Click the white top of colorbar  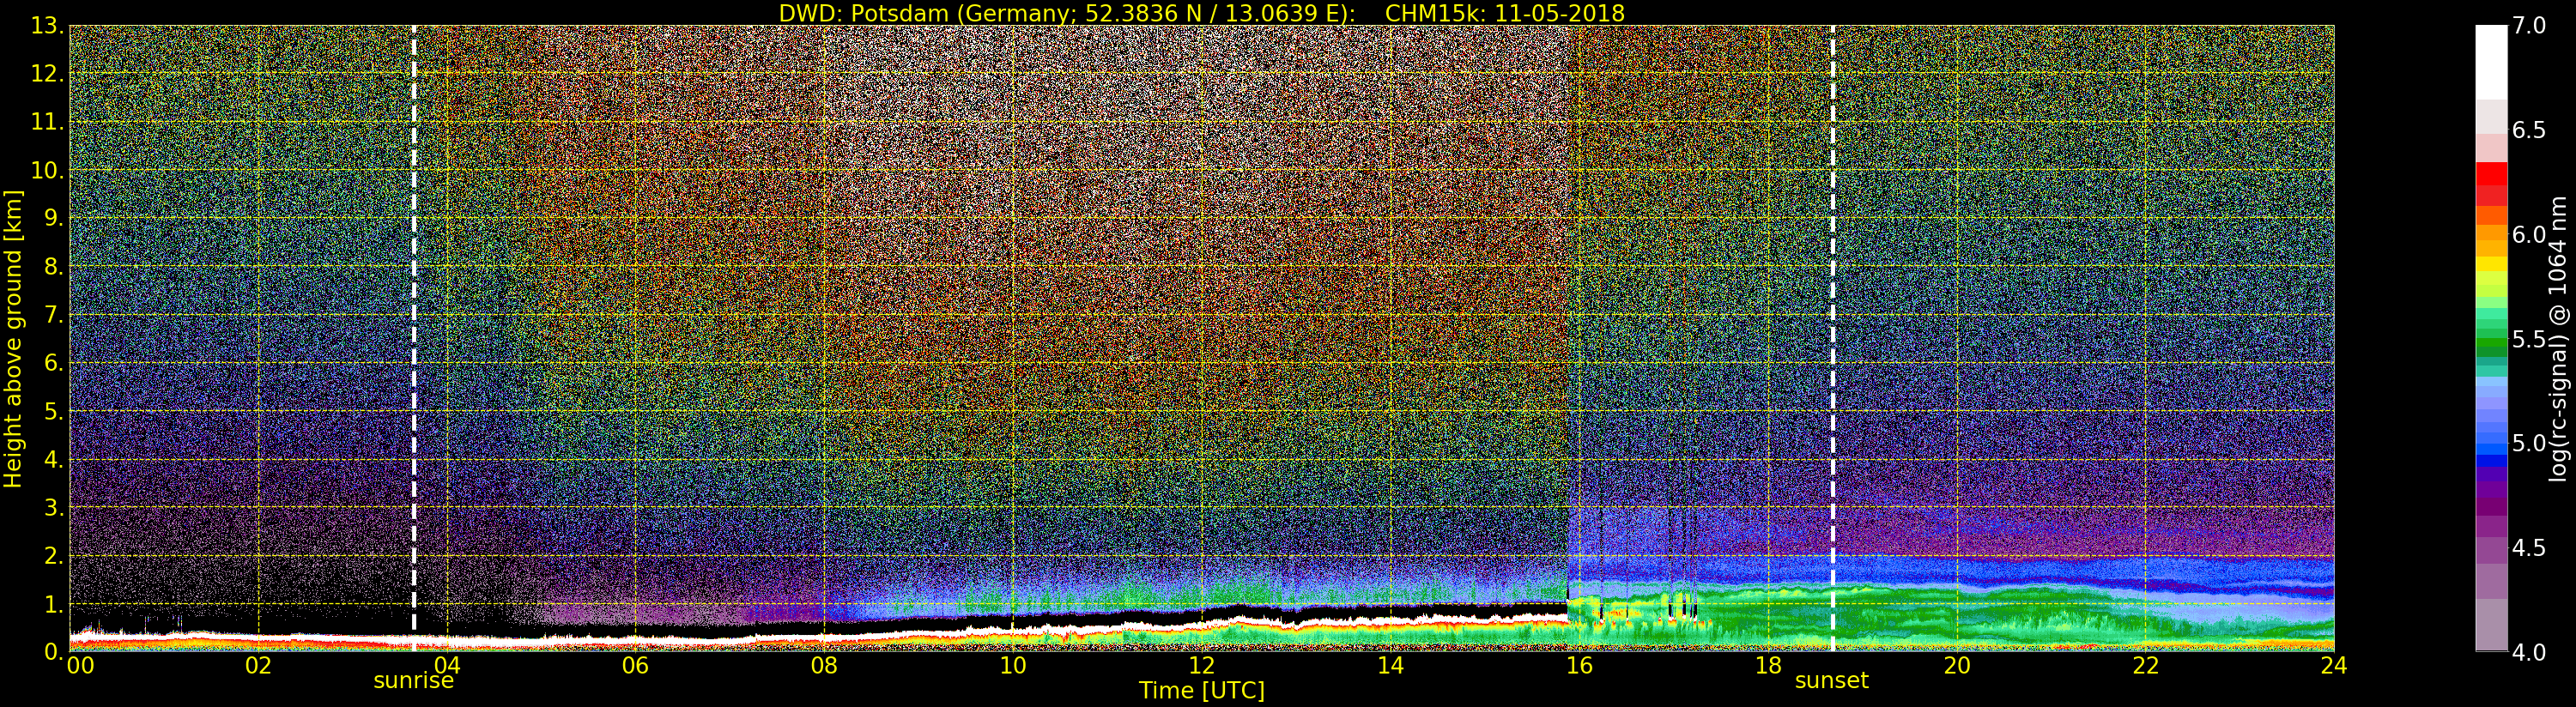coord(2491,60)
